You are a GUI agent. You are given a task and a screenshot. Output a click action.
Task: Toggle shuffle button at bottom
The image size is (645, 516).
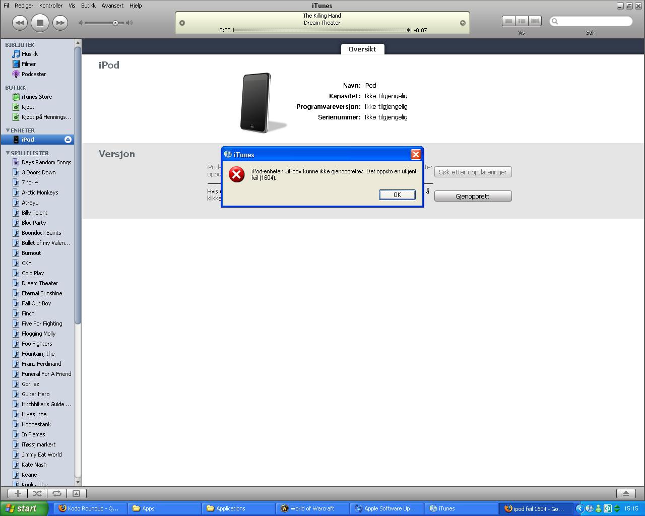[37, 494]
